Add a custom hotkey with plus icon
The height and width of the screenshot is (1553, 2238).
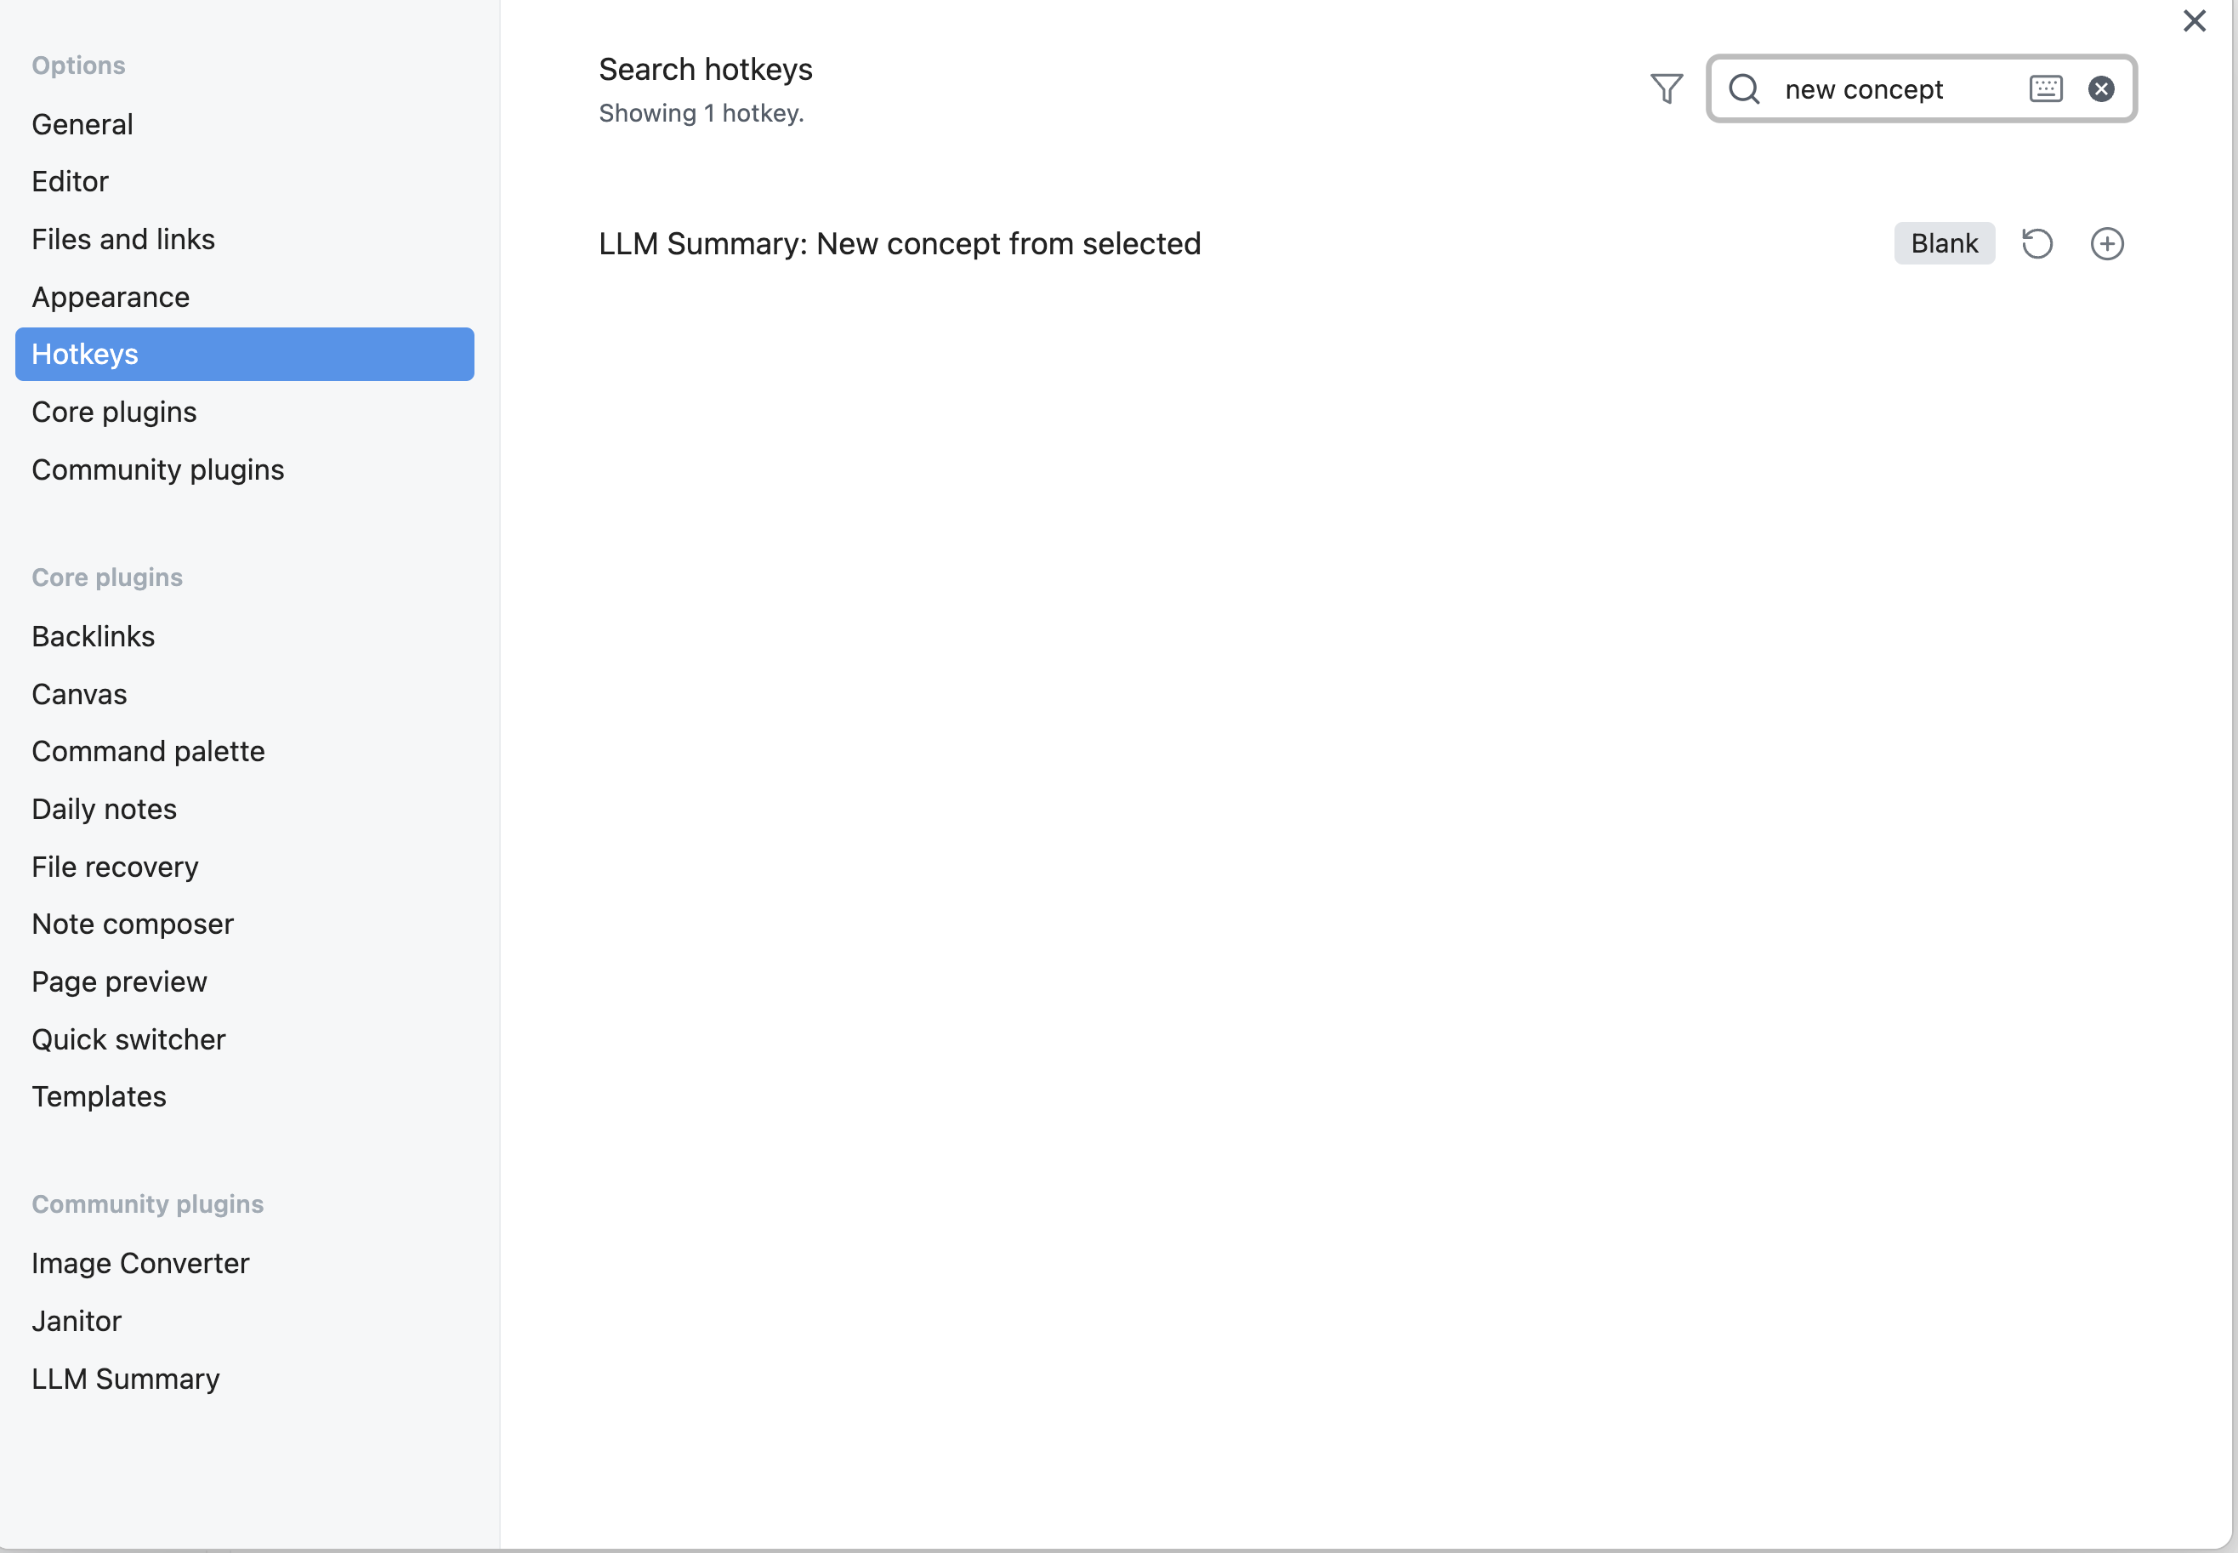tap(2107, 243)
